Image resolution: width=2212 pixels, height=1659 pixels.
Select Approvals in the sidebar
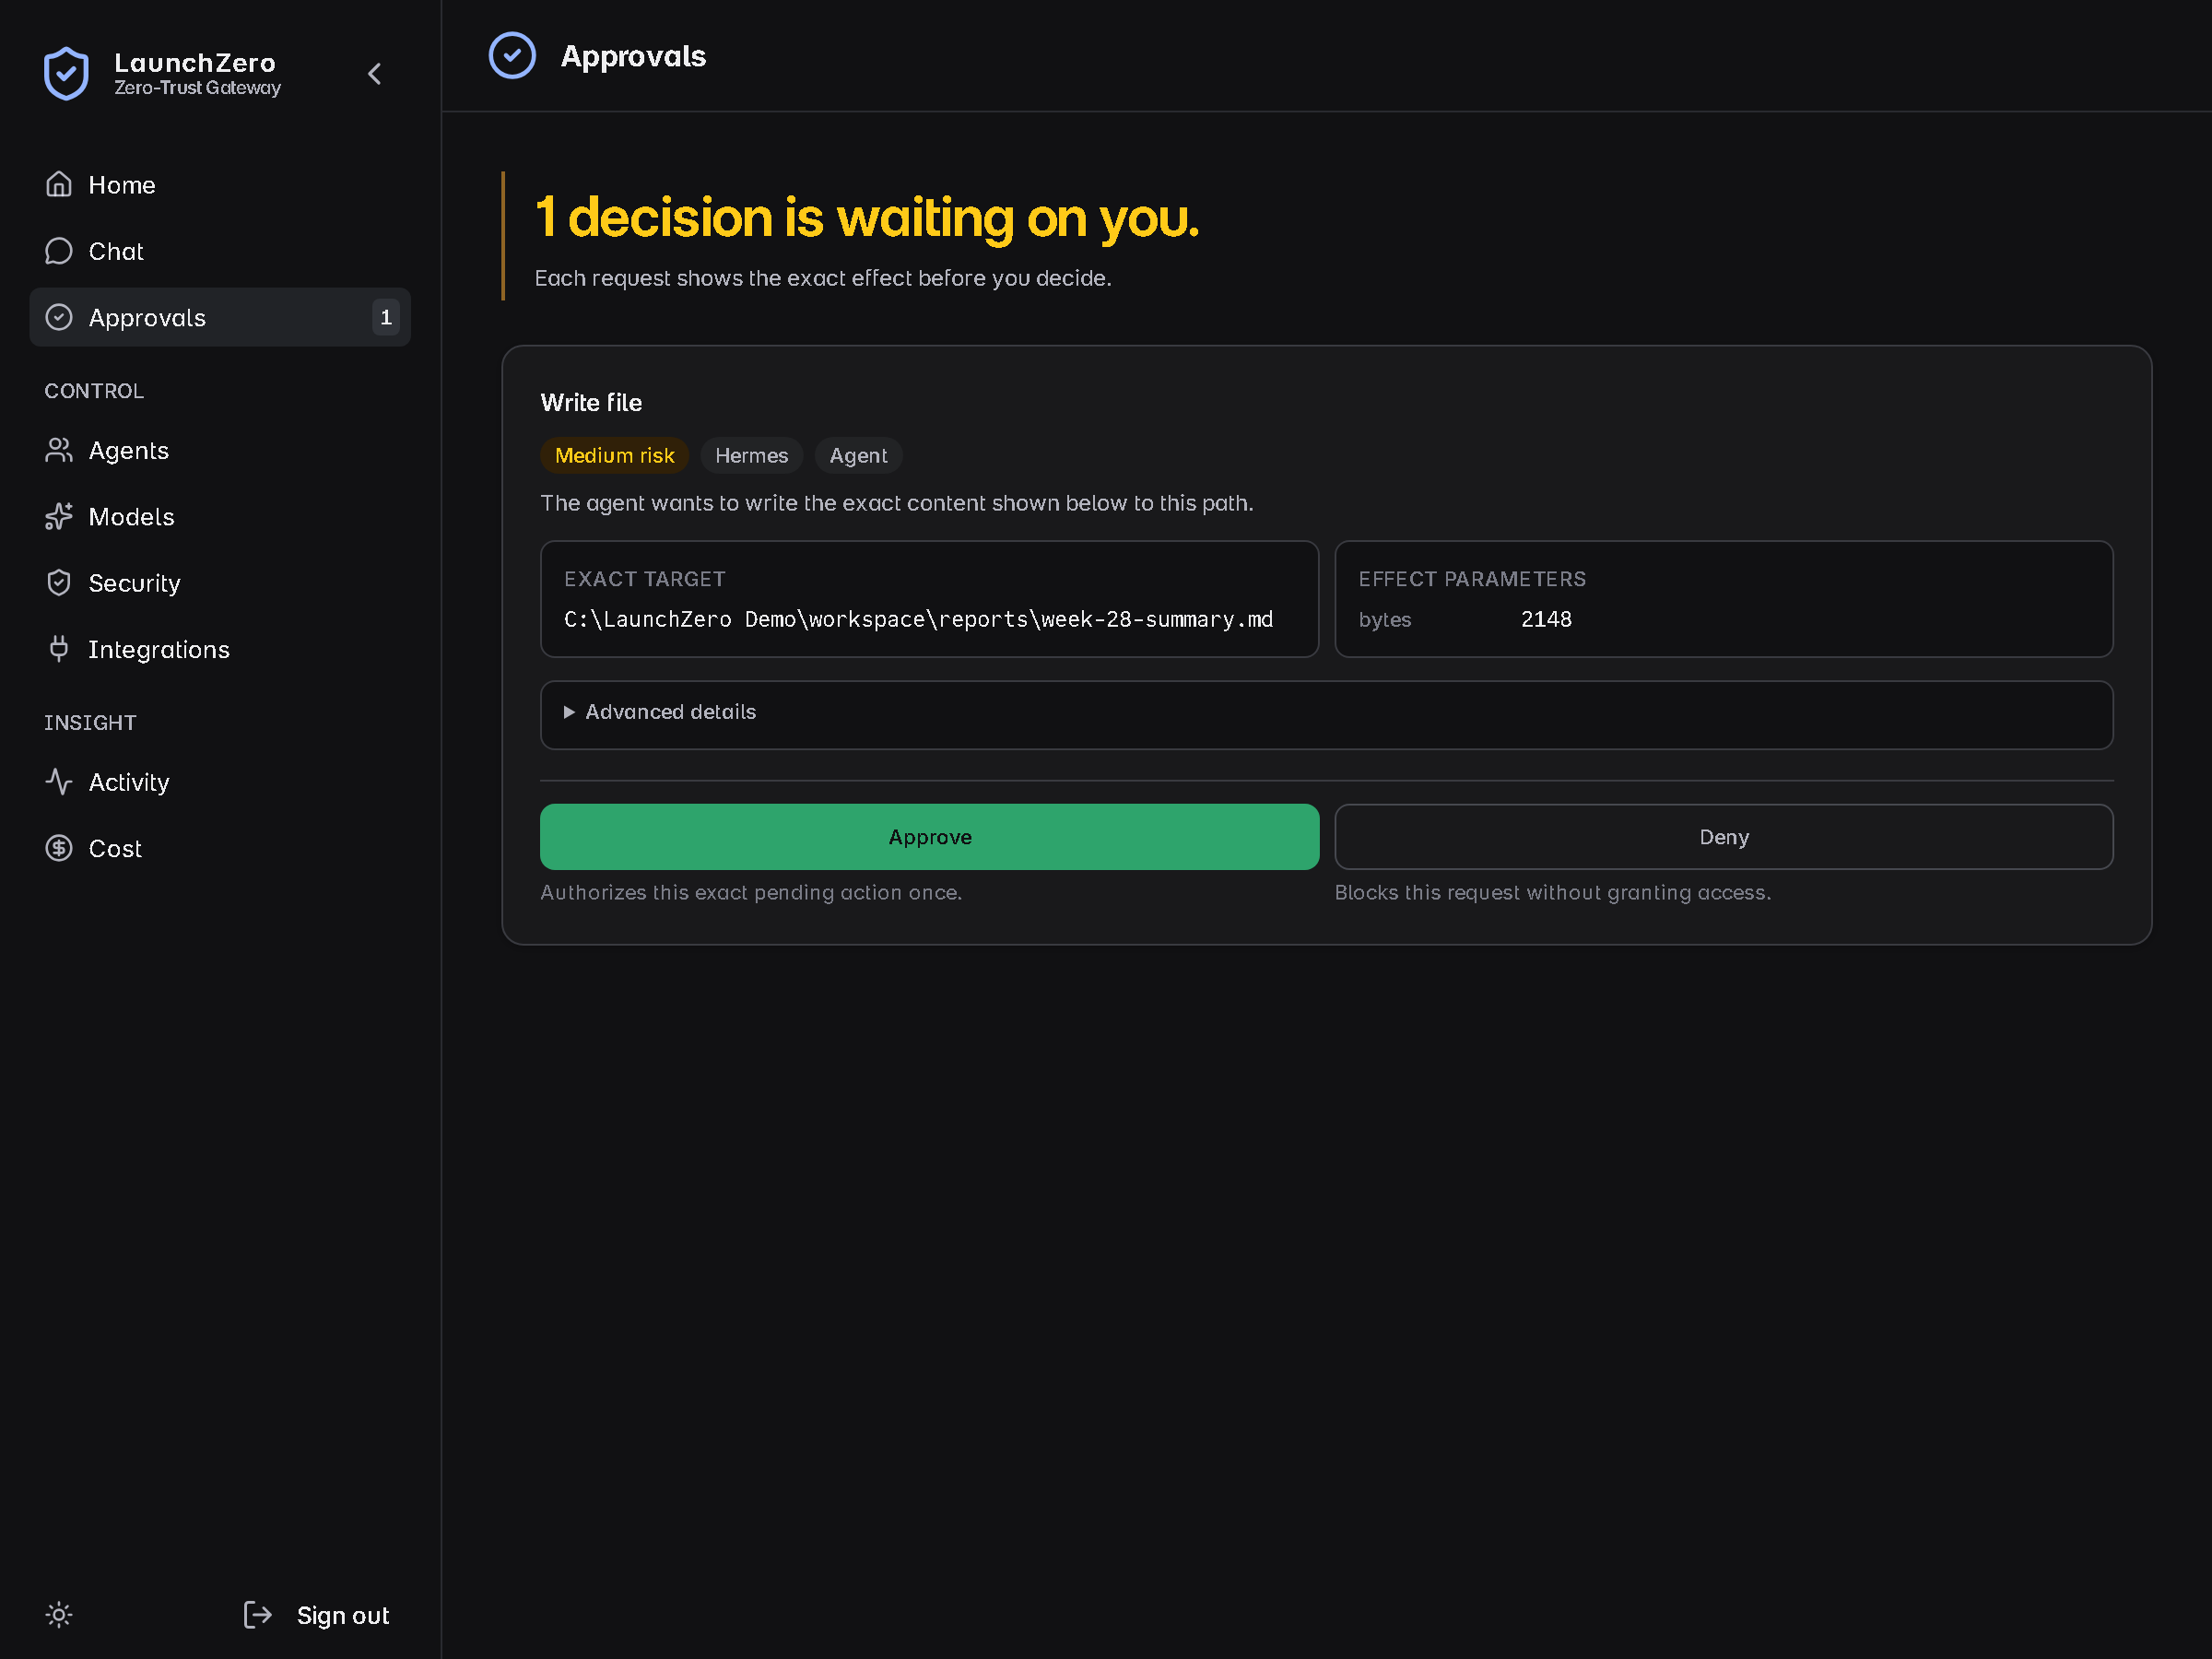(x=220, y=317)
